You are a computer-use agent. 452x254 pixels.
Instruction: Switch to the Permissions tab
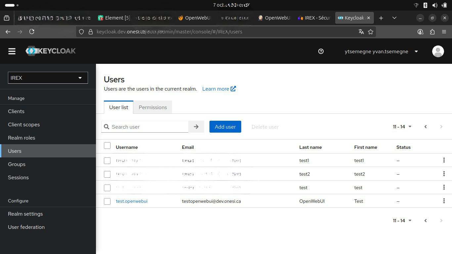click(153, 107)
